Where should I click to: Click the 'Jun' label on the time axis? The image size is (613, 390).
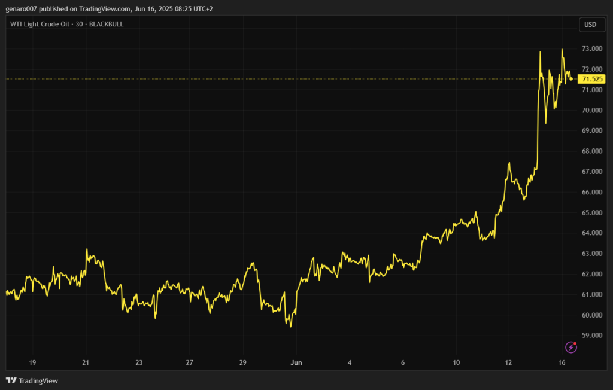296,362
